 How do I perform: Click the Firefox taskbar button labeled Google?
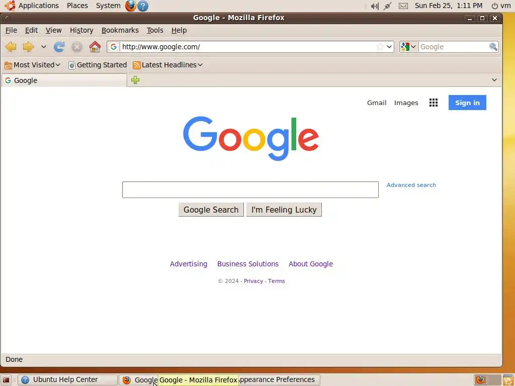[139, 380]
